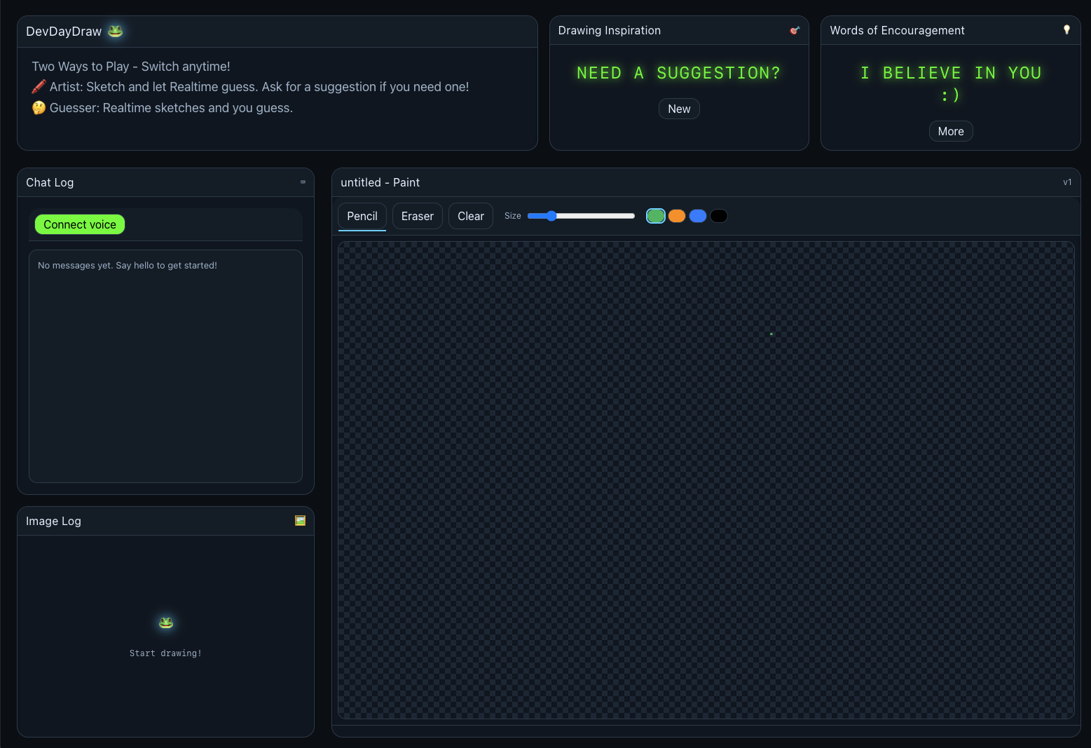Click the lightbulb icon on Words of Encouragement
This screenshot has width=1091, height=748.
[1066, 29]
